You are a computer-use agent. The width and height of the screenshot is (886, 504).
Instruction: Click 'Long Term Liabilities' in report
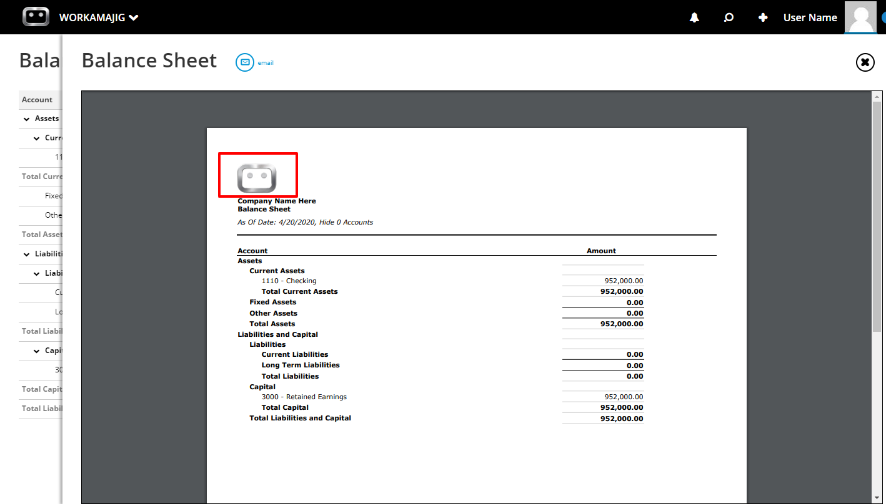301,365
